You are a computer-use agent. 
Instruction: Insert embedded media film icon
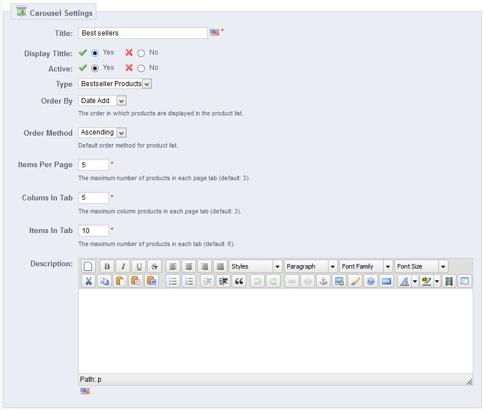point(449,281)
